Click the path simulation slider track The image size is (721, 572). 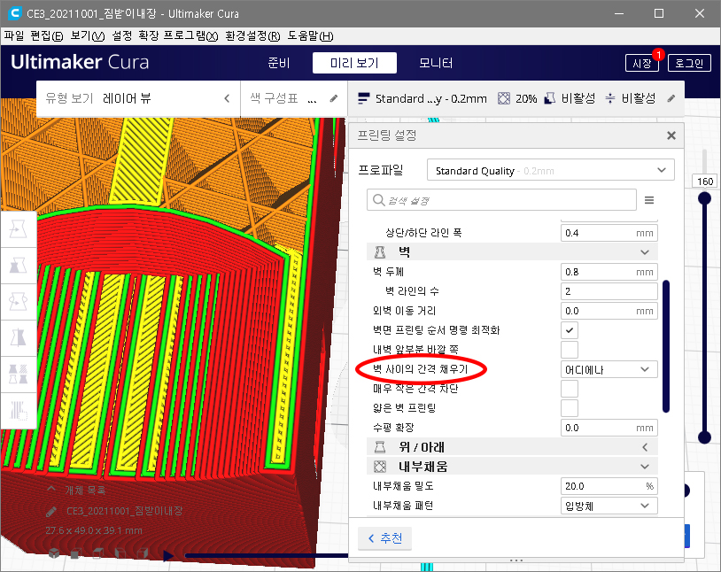(x=267, y=556)
